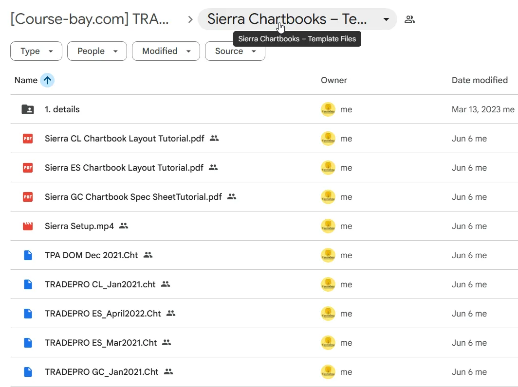Click the PDF icon for Sierra ES Chartbook Layout Tutorial
518x387 pixels.
pyautogui.click(x=28, y=168)
